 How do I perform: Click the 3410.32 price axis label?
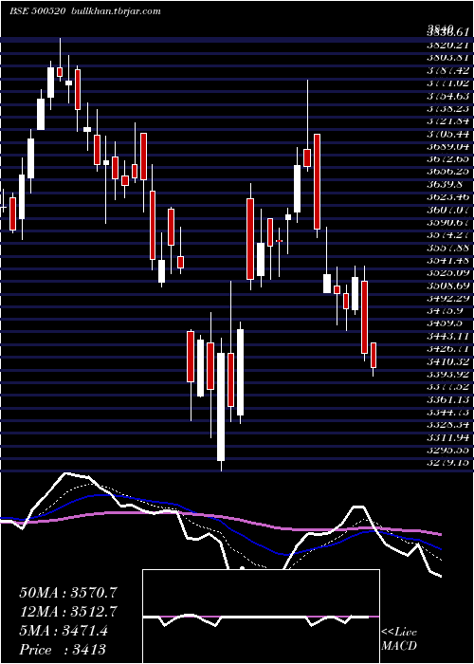coord(447,361)
